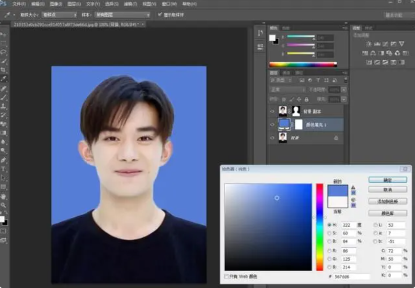The height and width of the screenshot is (288, 415).
Task: Open the layer blend mode 正常 dropdown
Action: 288,90
